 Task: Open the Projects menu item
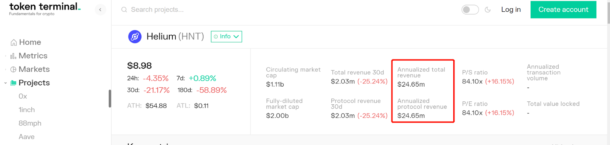(34, 83)
